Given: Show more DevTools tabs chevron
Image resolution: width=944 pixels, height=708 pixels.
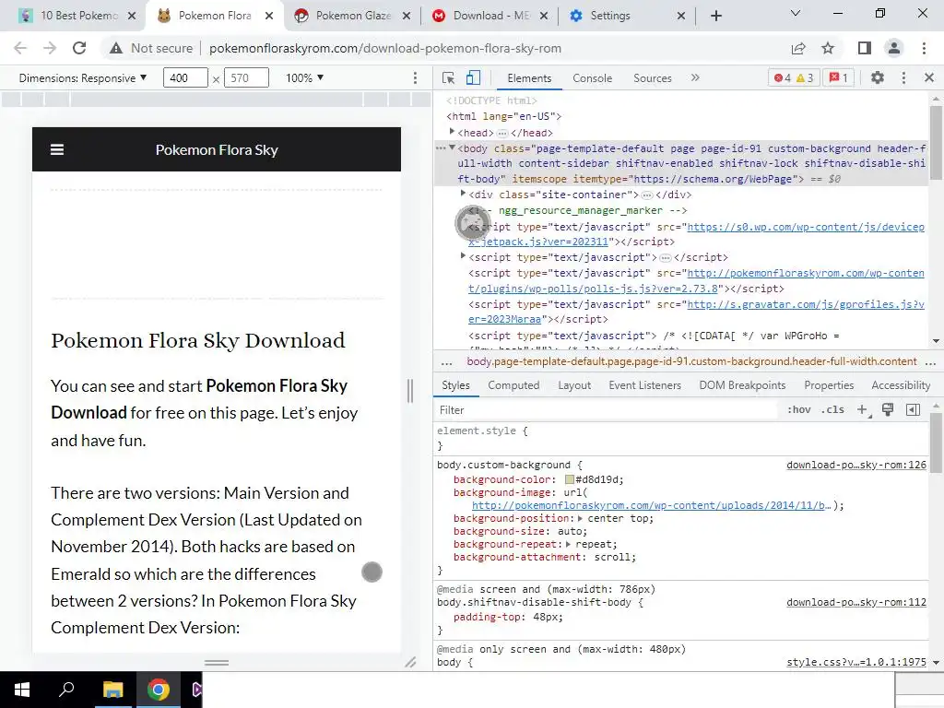Looking at the screenshot, I should click(695, 77).
